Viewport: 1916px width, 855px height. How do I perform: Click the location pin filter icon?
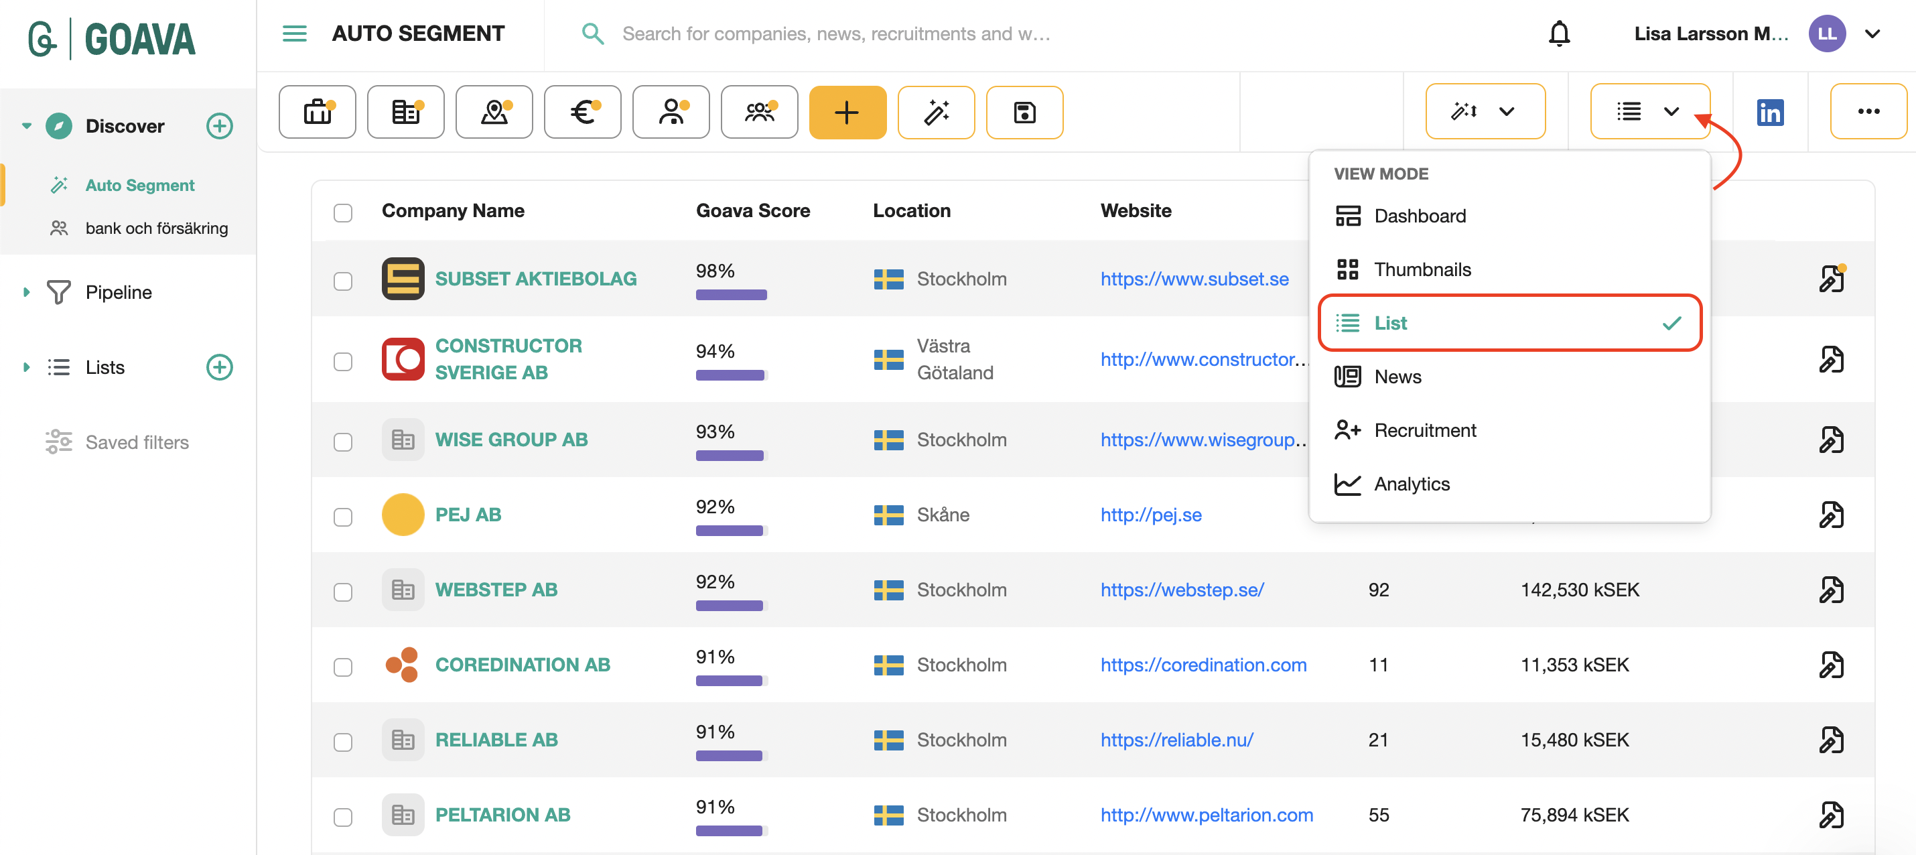coord(494,113)
